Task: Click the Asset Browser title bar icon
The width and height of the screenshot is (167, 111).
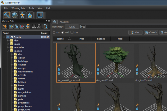Action: [x=3, y=3]
